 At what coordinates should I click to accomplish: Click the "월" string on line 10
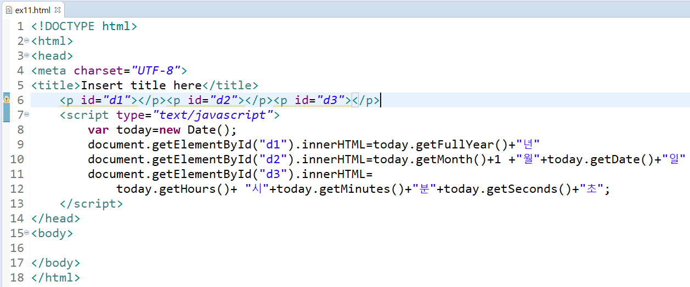tap(528, 159)
